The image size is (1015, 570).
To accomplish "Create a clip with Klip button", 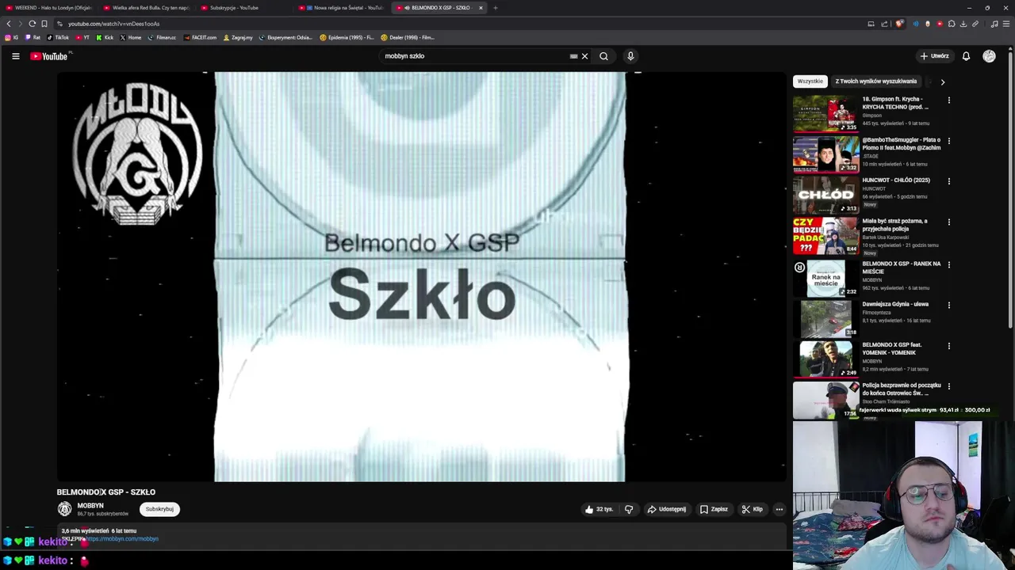I will tap(753, 509).
